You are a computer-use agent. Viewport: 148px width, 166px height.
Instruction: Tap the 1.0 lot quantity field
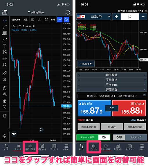pos(130,17)
